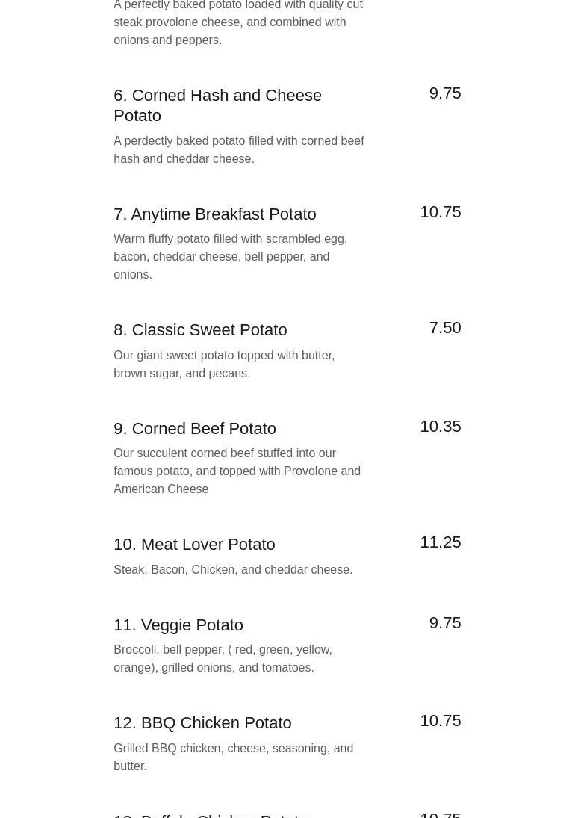Click the 10.75 BBQ Chicken Potato price
This screenshot has height=818, width=575.
coord(440,721)
